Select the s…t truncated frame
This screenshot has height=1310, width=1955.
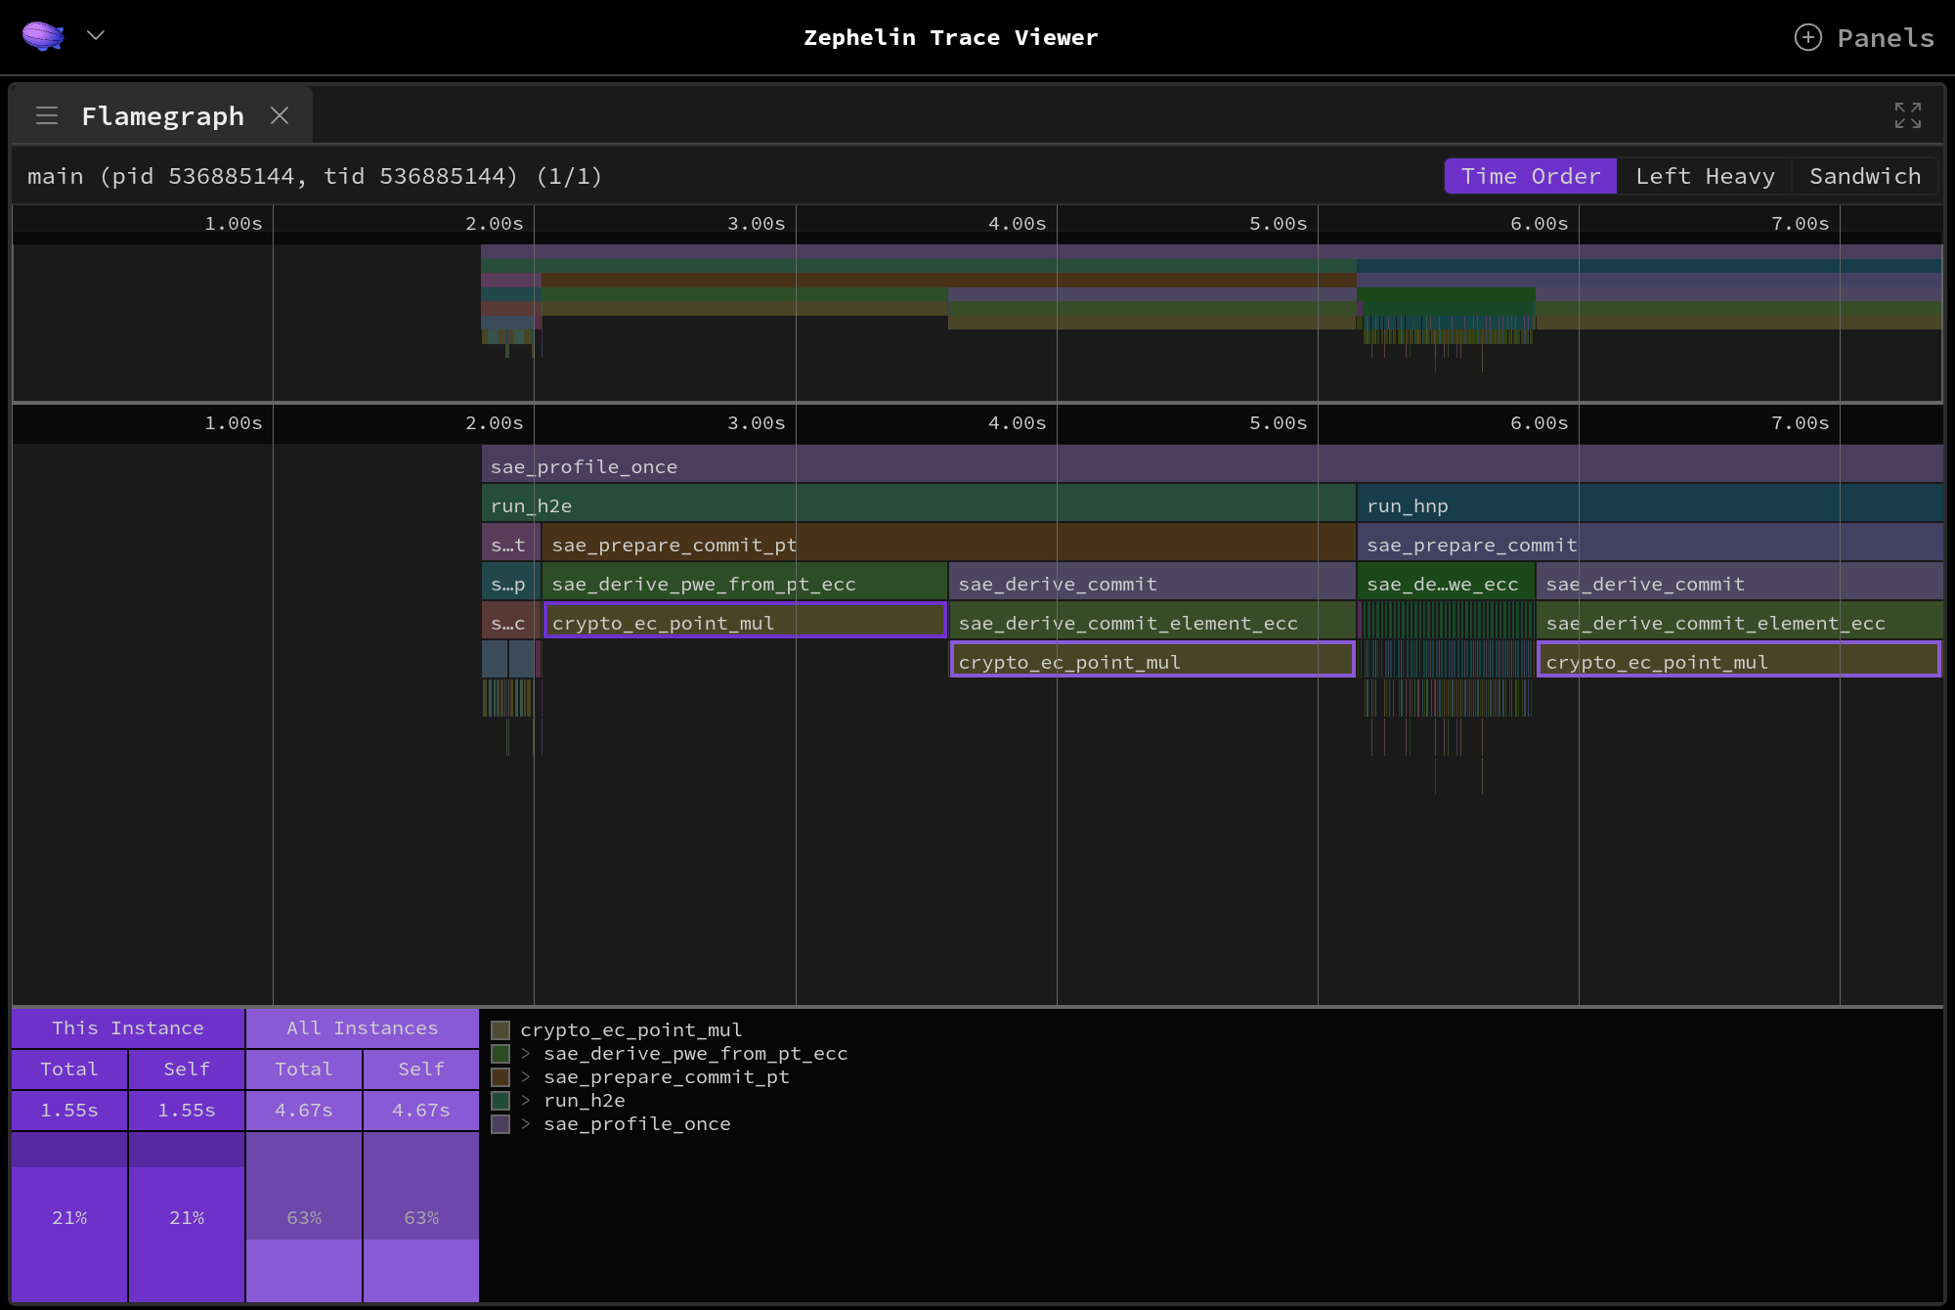tap(509, 544)
